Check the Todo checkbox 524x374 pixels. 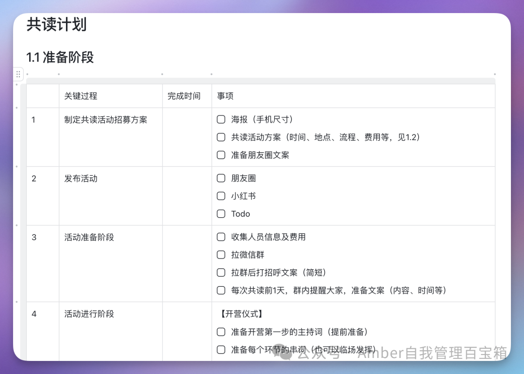coord(221,213)
